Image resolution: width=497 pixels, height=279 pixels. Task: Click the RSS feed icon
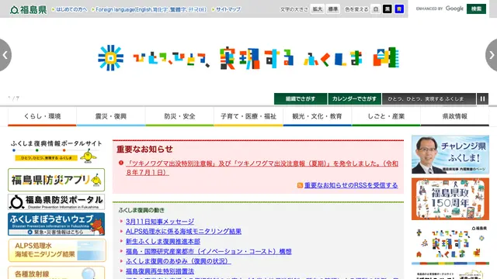(300, 185)
